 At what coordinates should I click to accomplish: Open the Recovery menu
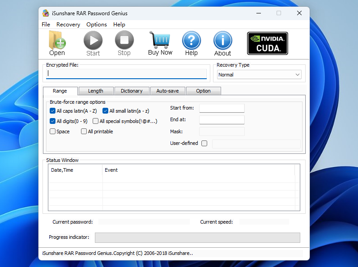68,25
